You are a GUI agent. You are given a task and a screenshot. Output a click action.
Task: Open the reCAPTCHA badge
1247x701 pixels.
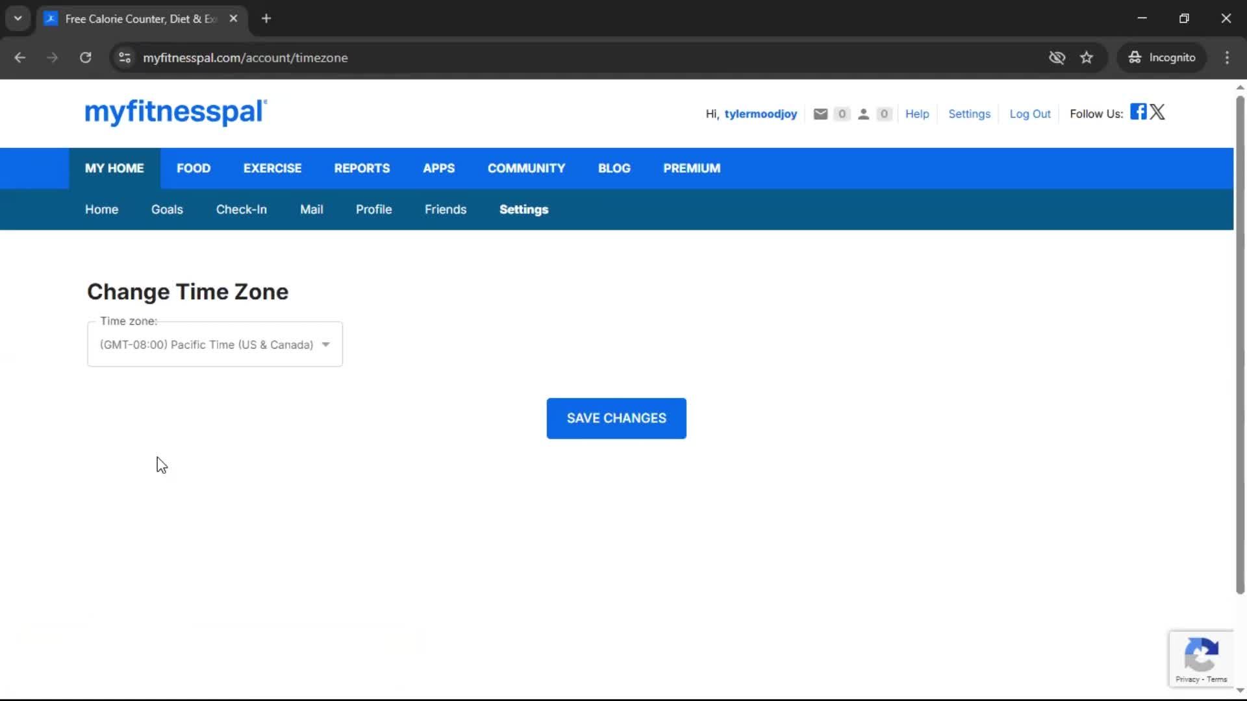tap(1201, 658)
